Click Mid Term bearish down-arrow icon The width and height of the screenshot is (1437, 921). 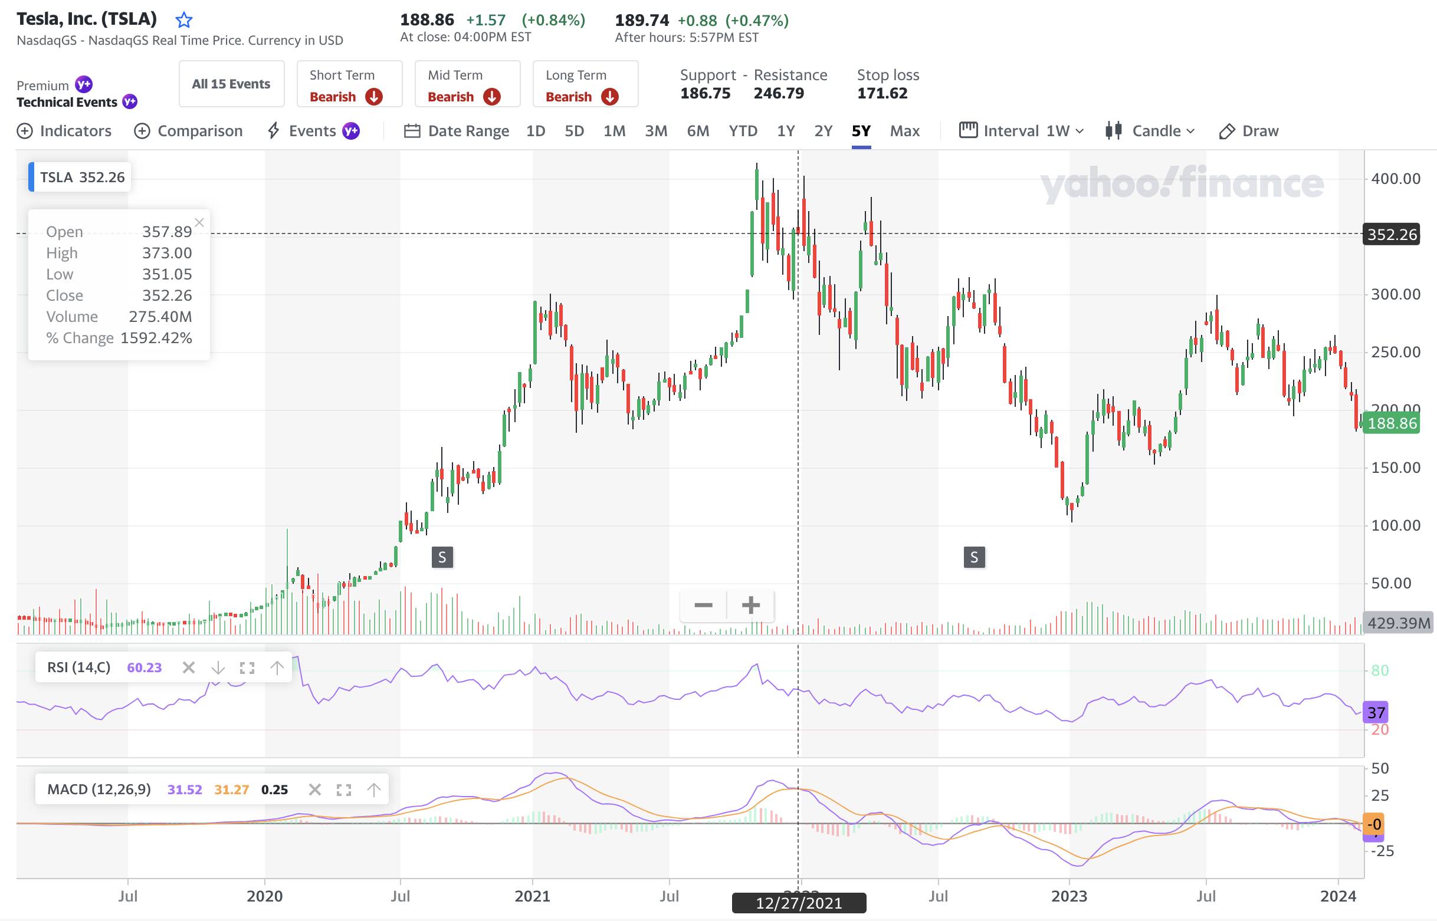click(x=492, y=96)
